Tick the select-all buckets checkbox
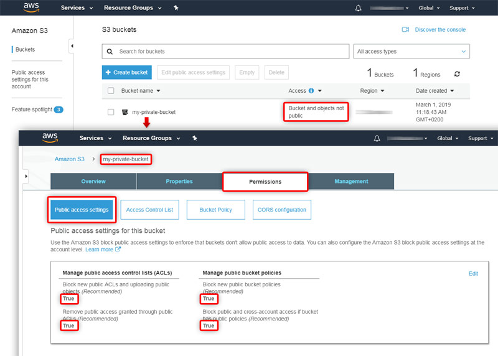 [111, 91]
